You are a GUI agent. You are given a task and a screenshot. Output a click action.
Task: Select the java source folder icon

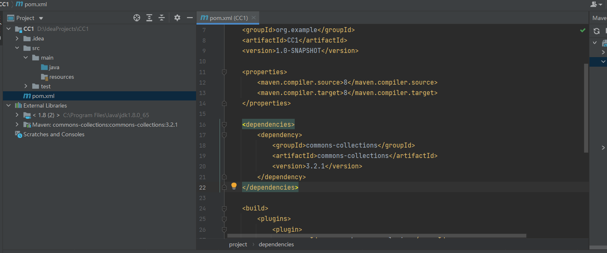(x=44, y=67)
